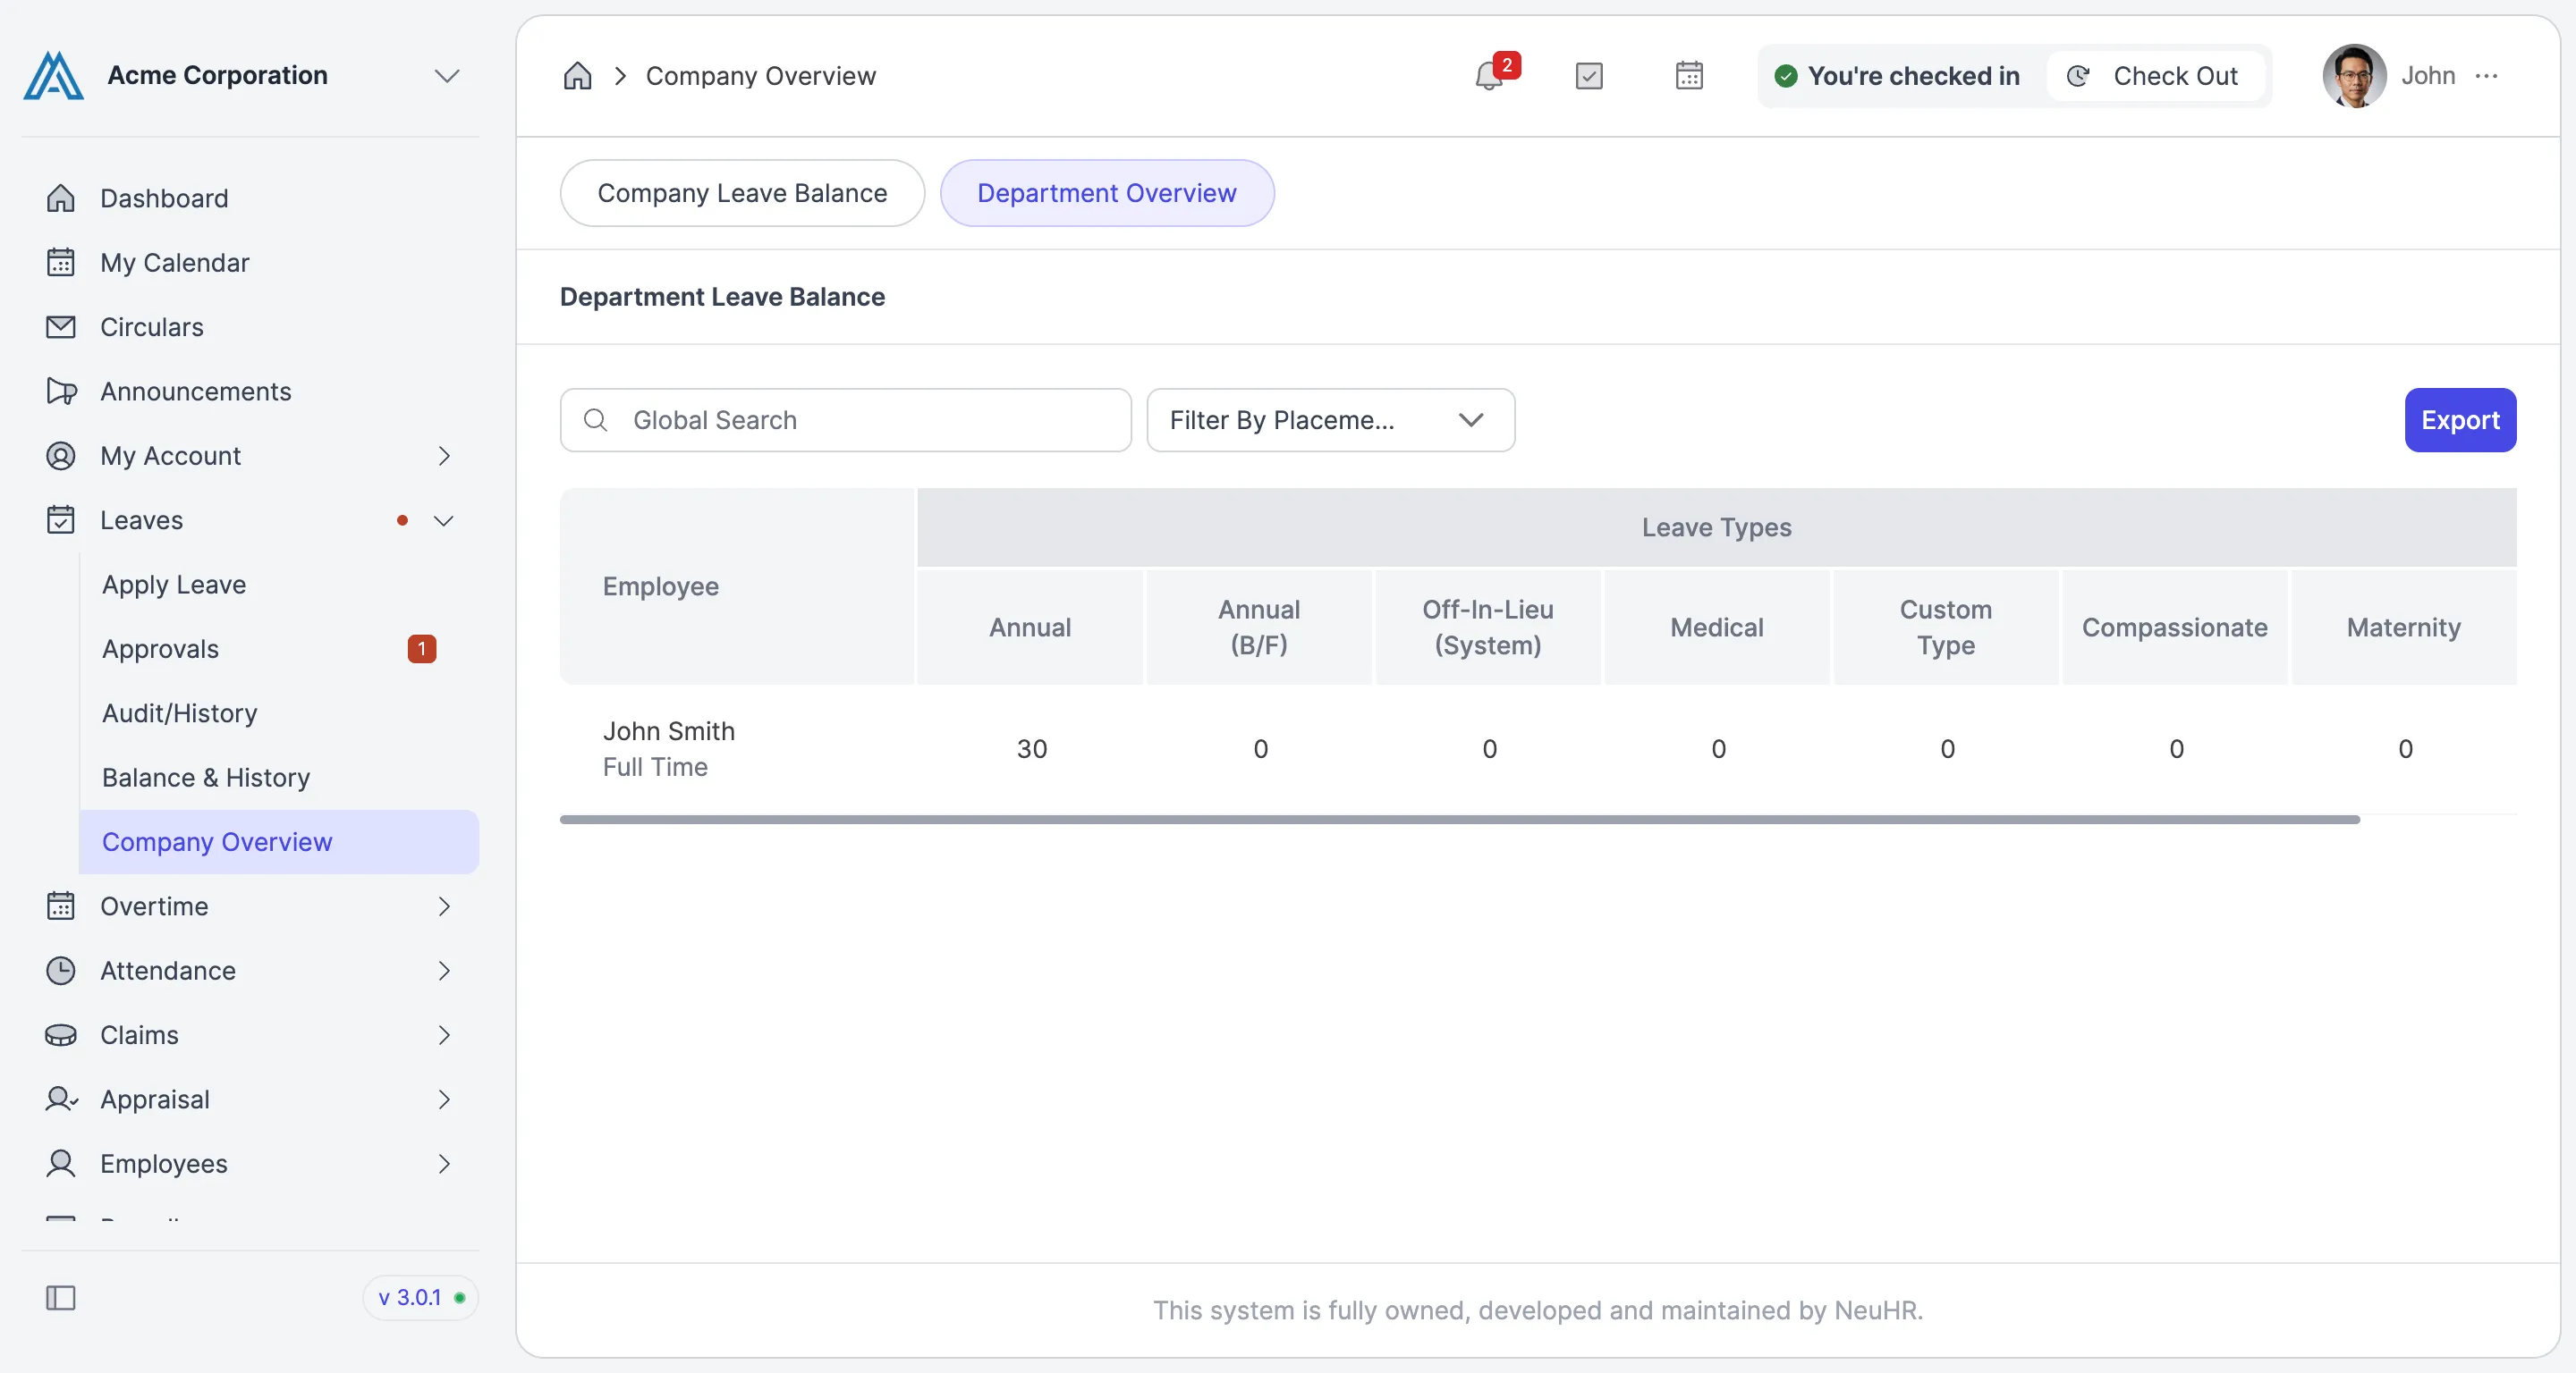The width and height of the screenshot is (2576, 1373).
Task: Expand the Claims submenu chevron
Action: 445,1034
